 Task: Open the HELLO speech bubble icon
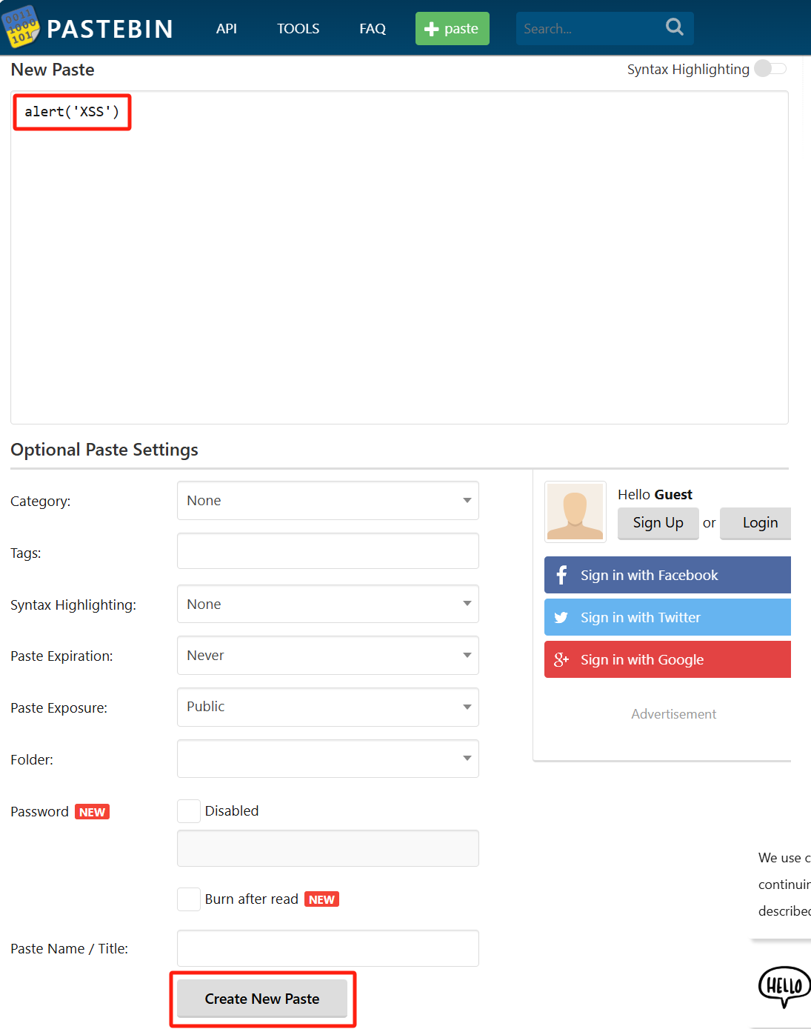tap(784, 986)
